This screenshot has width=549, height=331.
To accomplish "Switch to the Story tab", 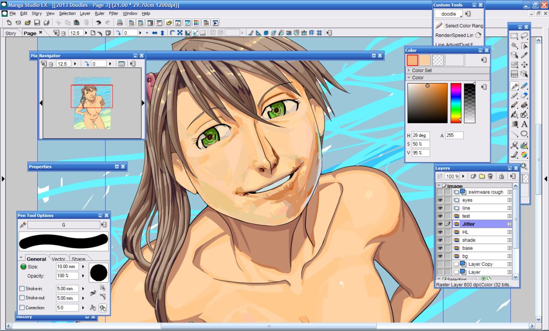I will tap(11, 33).
